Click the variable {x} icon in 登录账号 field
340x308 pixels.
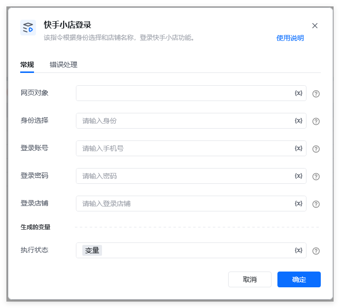299,148
